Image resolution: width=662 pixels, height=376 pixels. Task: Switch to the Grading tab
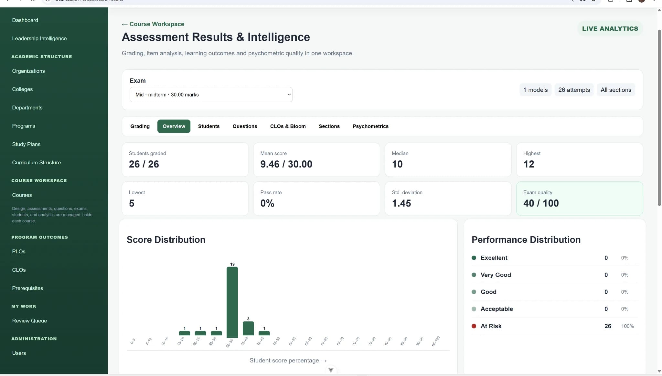click(x=140, y=126)
